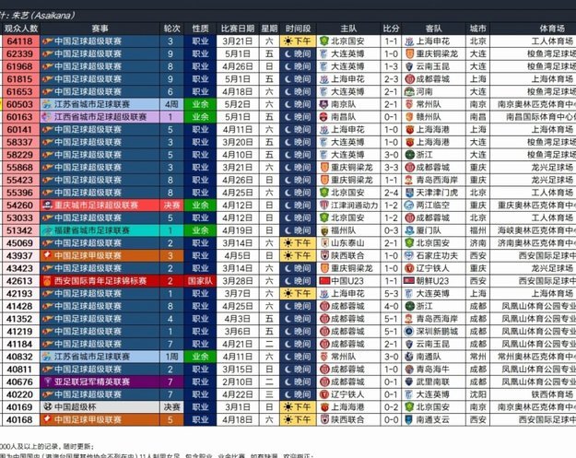Image resolution: width=576 pixels, height=458 pixels.
Task: Click 决赛 round cell in 54260 row
Action: [171, 205]
